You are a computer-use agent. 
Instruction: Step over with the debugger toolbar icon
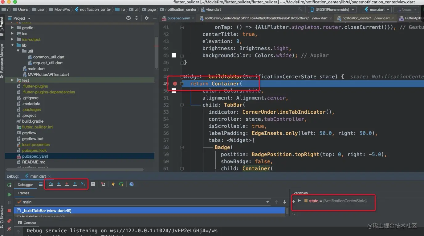pos(51,184)
